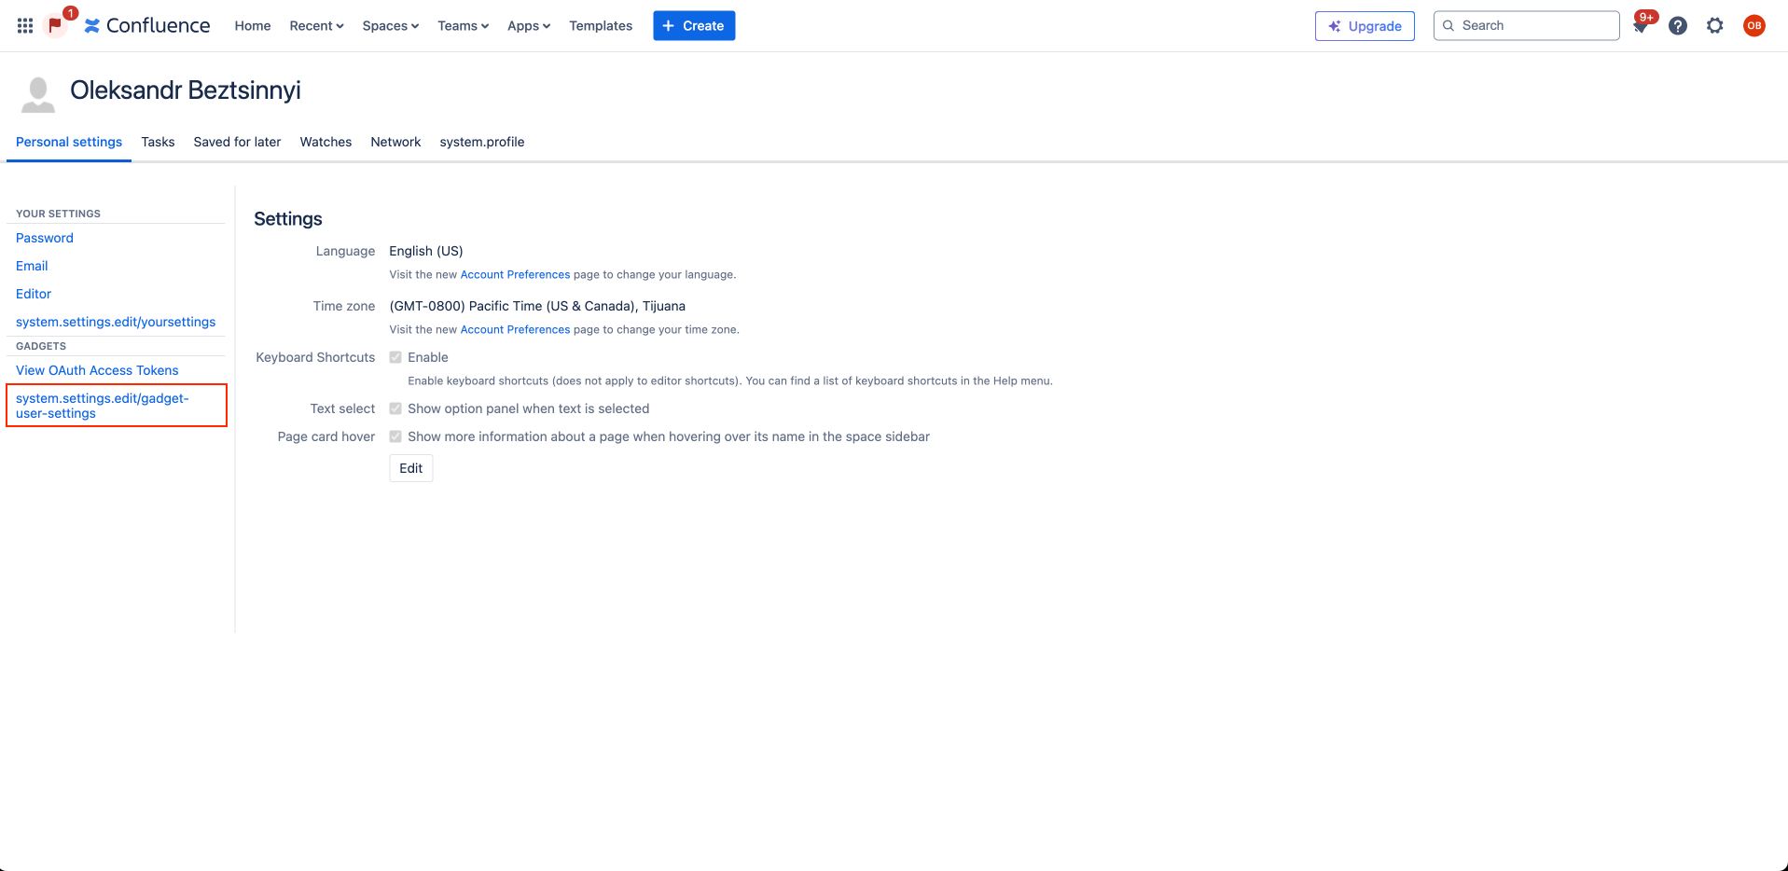This screenshot has height=871, width=1788.
Task: Switch to the system.profile tab
Action: pyautogui.click(x=482, y=142)
